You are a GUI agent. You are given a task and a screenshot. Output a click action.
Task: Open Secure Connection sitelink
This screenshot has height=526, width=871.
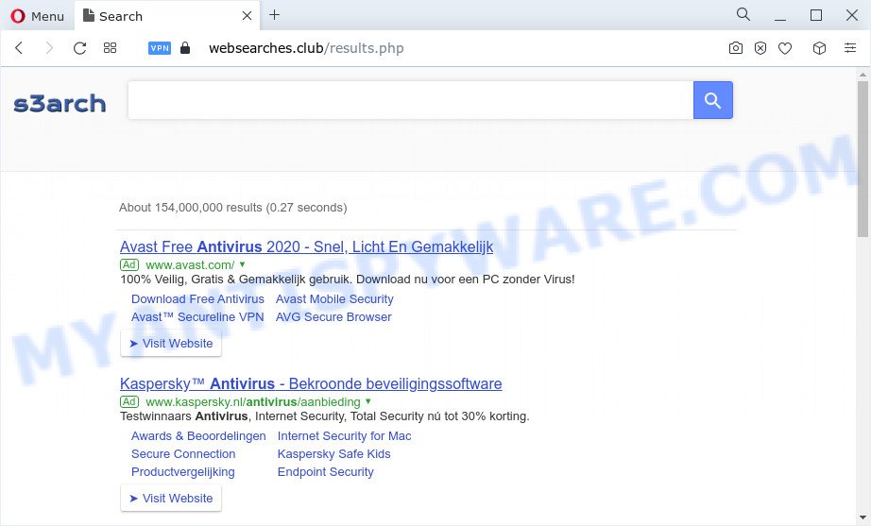(x=183, y=454)
